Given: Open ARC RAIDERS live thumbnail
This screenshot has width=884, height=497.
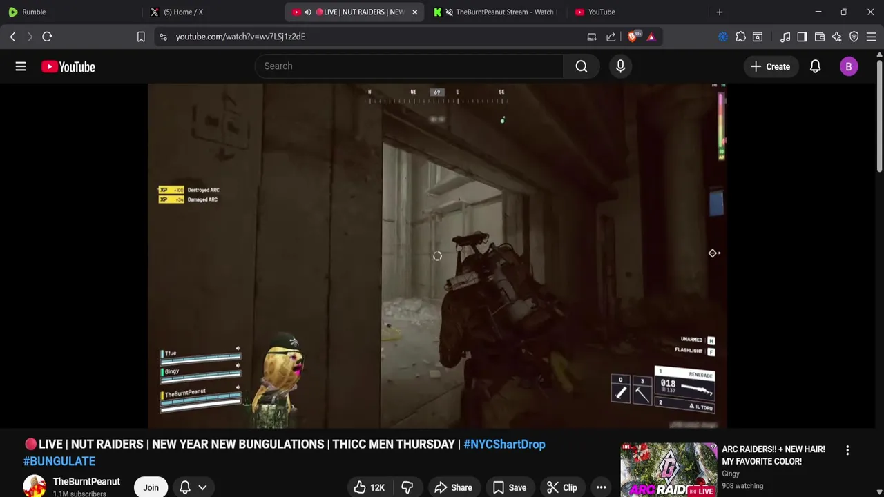Looking at the screenshot, I should click(669, 469).
